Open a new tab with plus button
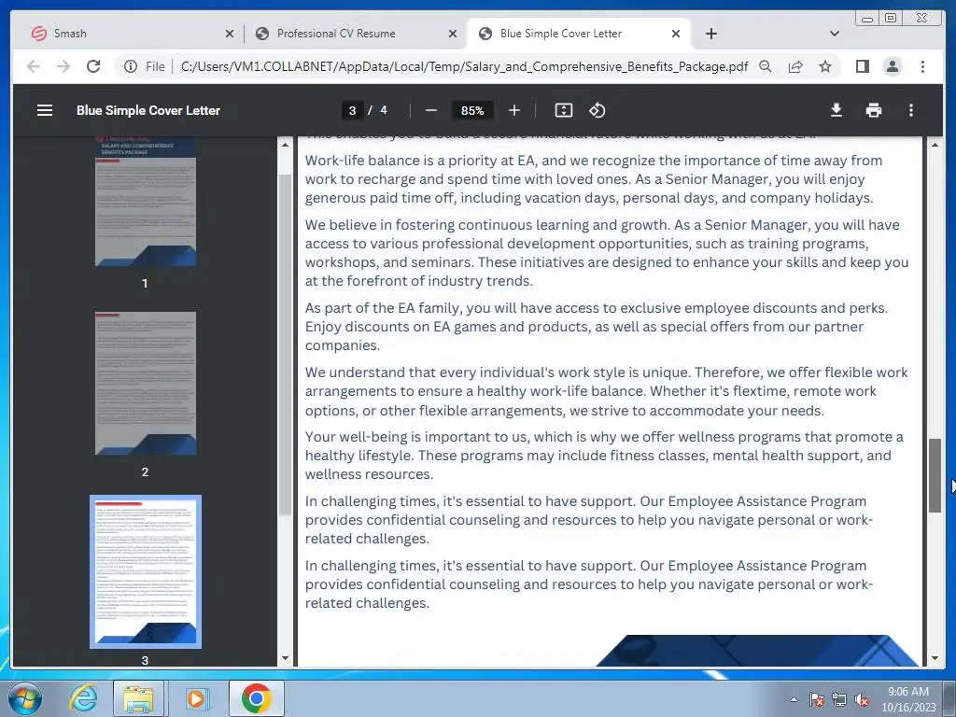This screenshot has height=717, width=956. point(710,34)
